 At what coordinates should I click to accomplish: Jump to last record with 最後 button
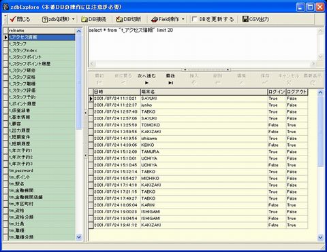[170, 79]
